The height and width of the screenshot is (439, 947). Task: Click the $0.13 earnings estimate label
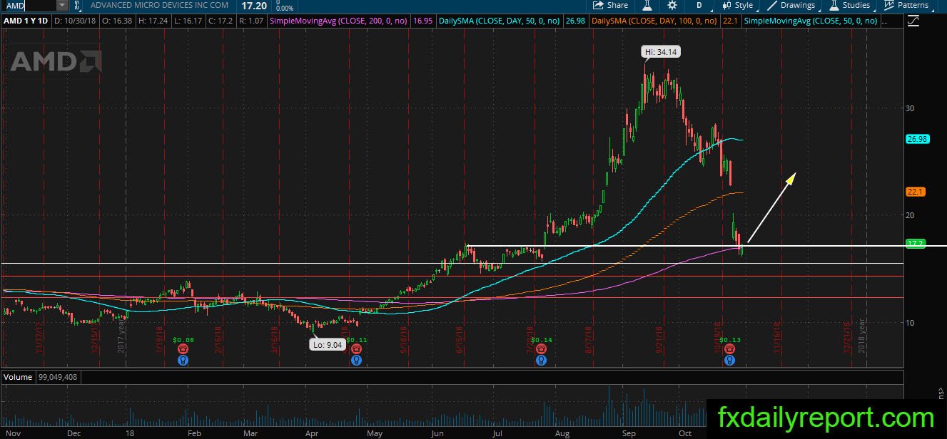(x=731, y=340)
